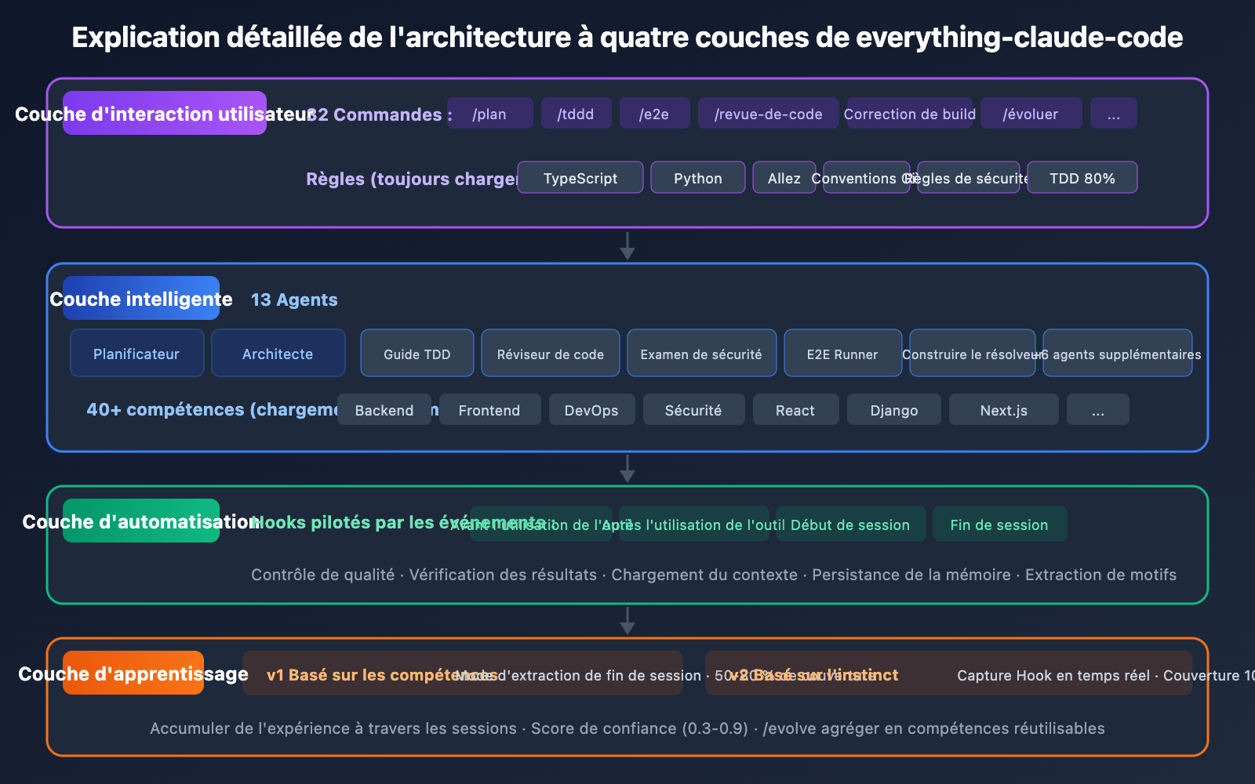The image size is (1255, 784).
Task: Click the Python rules chip
Action: 697,177
